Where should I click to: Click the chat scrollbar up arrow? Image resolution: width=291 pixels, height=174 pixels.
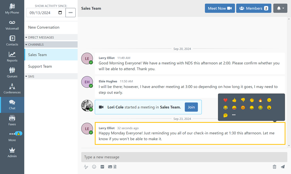289,19
